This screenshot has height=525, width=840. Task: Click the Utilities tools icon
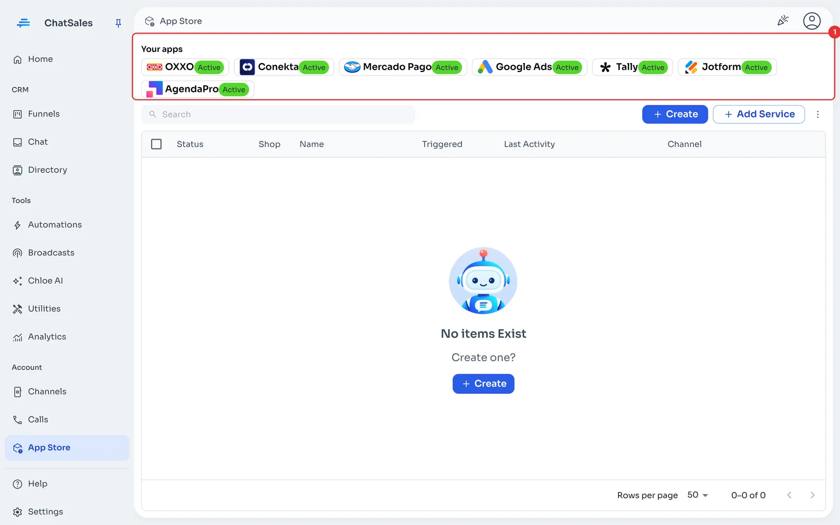coord(17,309)
